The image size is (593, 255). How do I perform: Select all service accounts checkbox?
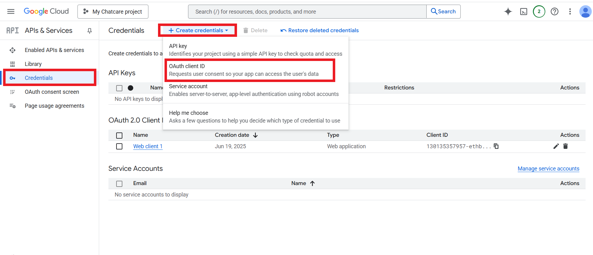119,184
